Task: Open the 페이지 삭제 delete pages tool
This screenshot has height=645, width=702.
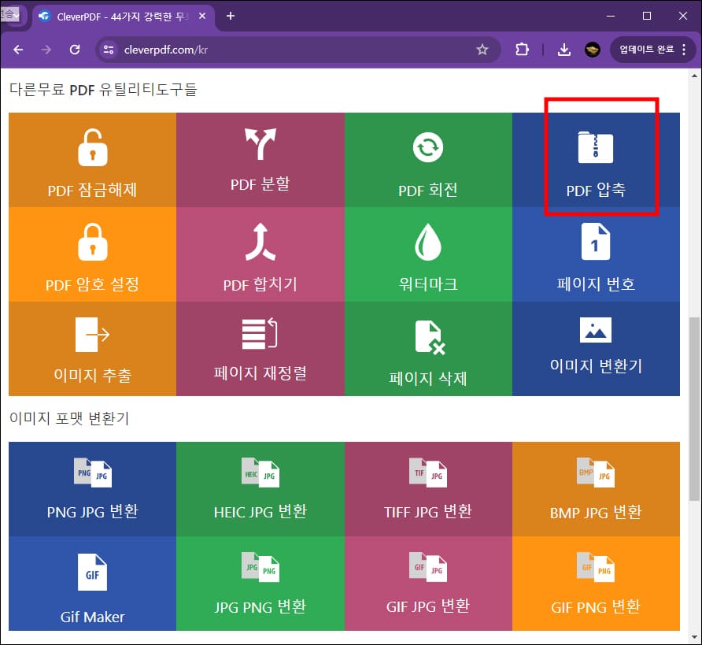Action: coord(428,348)
